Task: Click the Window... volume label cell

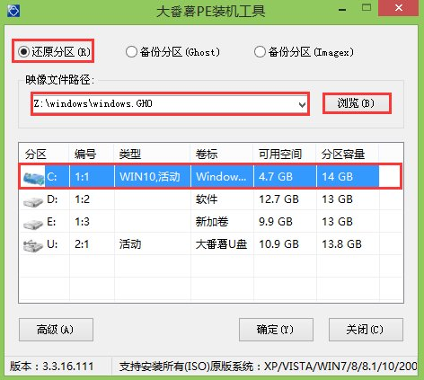Action: pyautogui.click(x=221, y=177)
